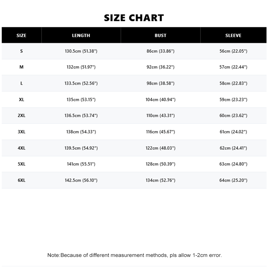Select the XL size row label
Image resolution: width=269 pixels, height=269 pixels.
pyautogui.click(x=22, y=99)
